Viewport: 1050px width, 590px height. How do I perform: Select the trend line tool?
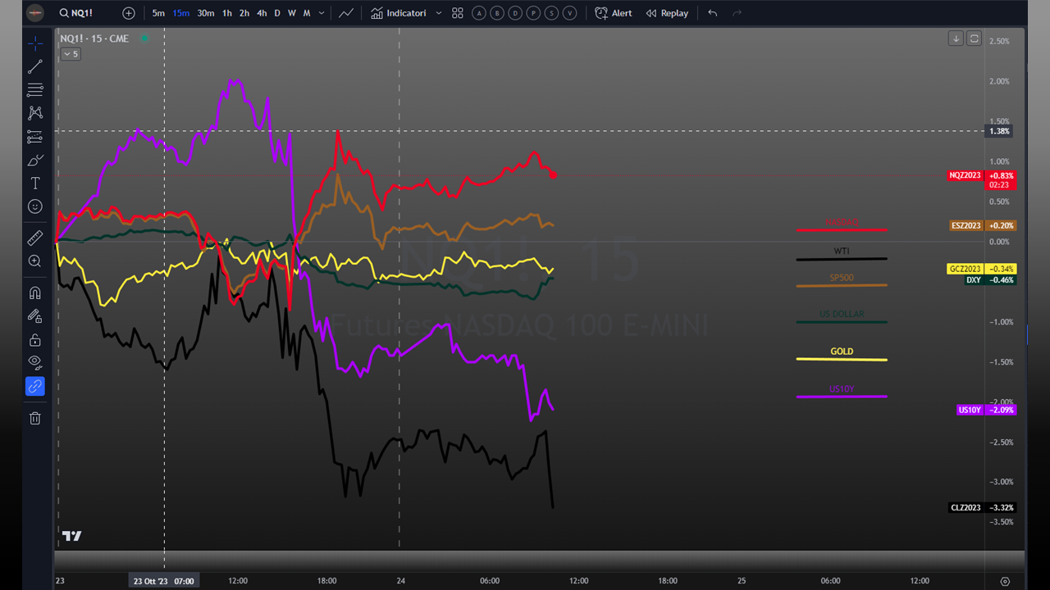pos(35,66)
